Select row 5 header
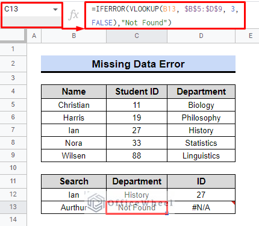This screenshot has height=226, width=259. coord(13,105)
